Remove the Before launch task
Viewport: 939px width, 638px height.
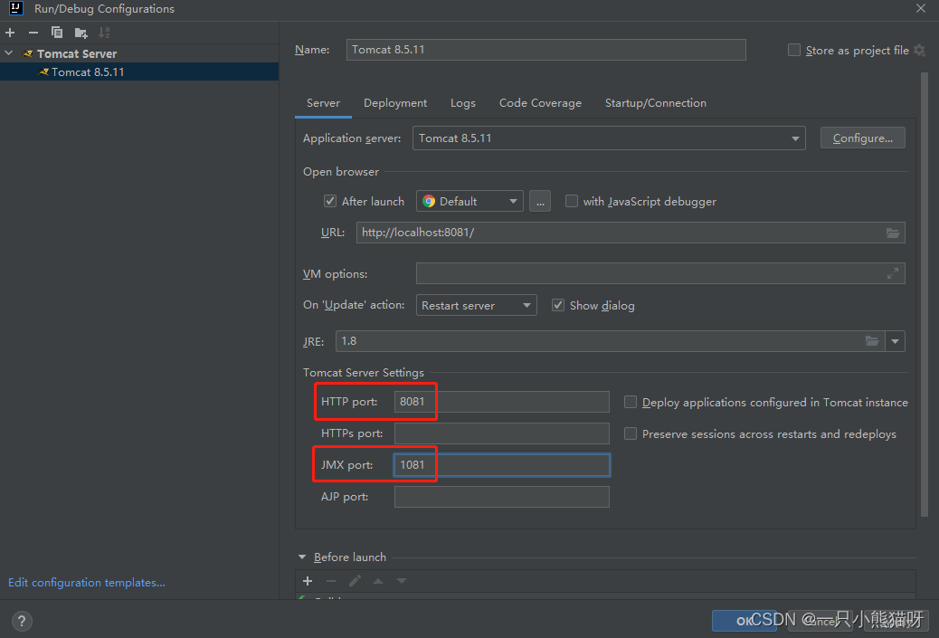[x=331, y=580]
